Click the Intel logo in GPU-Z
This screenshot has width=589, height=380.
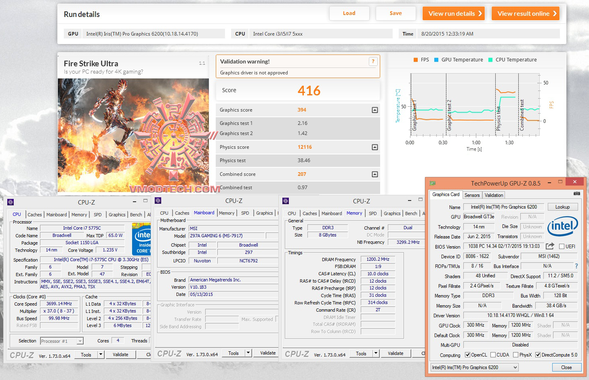tap(562, 226)
